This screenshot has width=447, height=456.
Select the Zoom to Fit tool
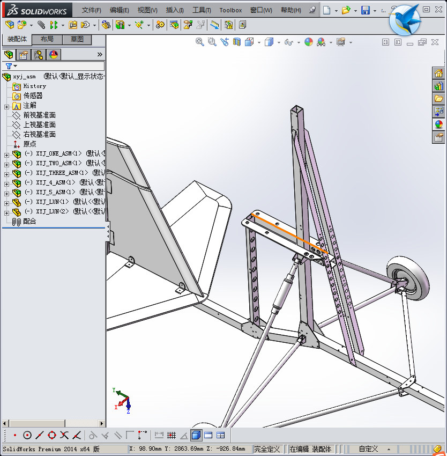pos(199,41)
